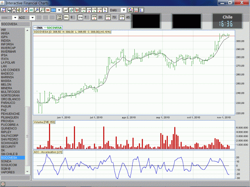250x187 pixels.
Task: Select SOQUICOM in the stock list
Action: (9, 165)
